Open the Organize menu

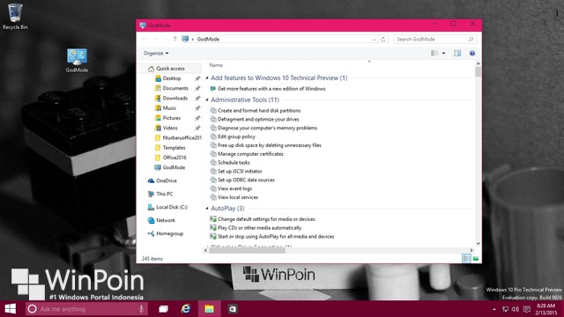156,53
